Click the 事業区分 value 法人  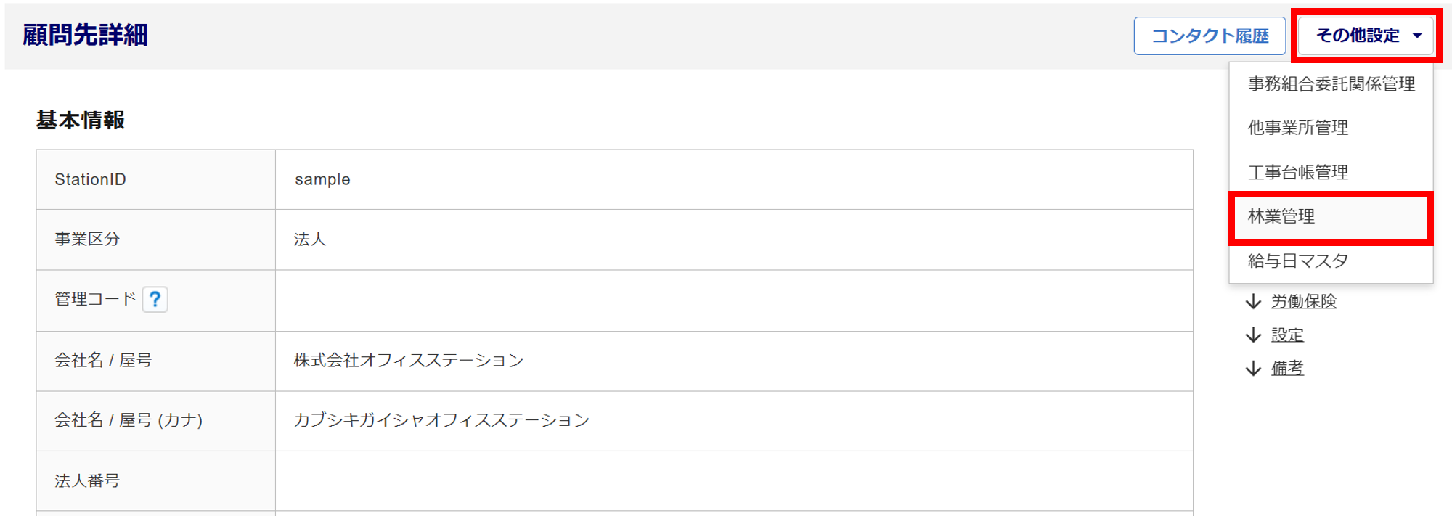[310, 239]
